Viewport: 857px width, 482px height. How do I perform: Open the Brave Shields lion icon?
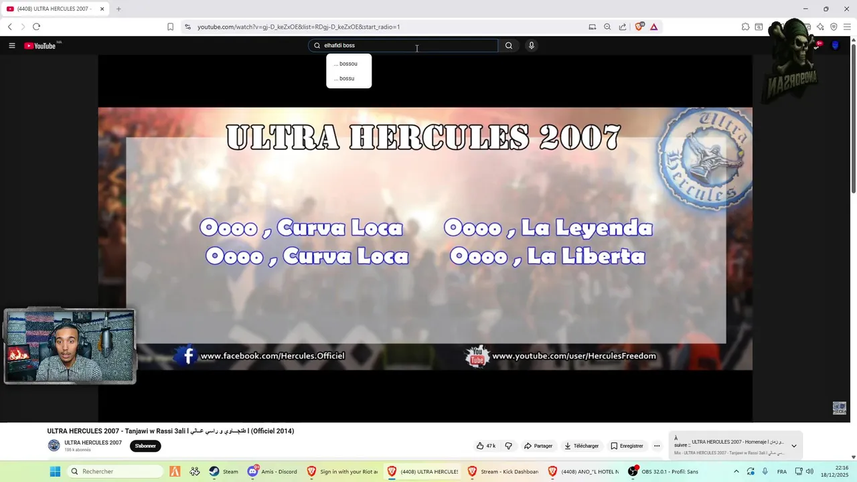click(x=639, y=27)
